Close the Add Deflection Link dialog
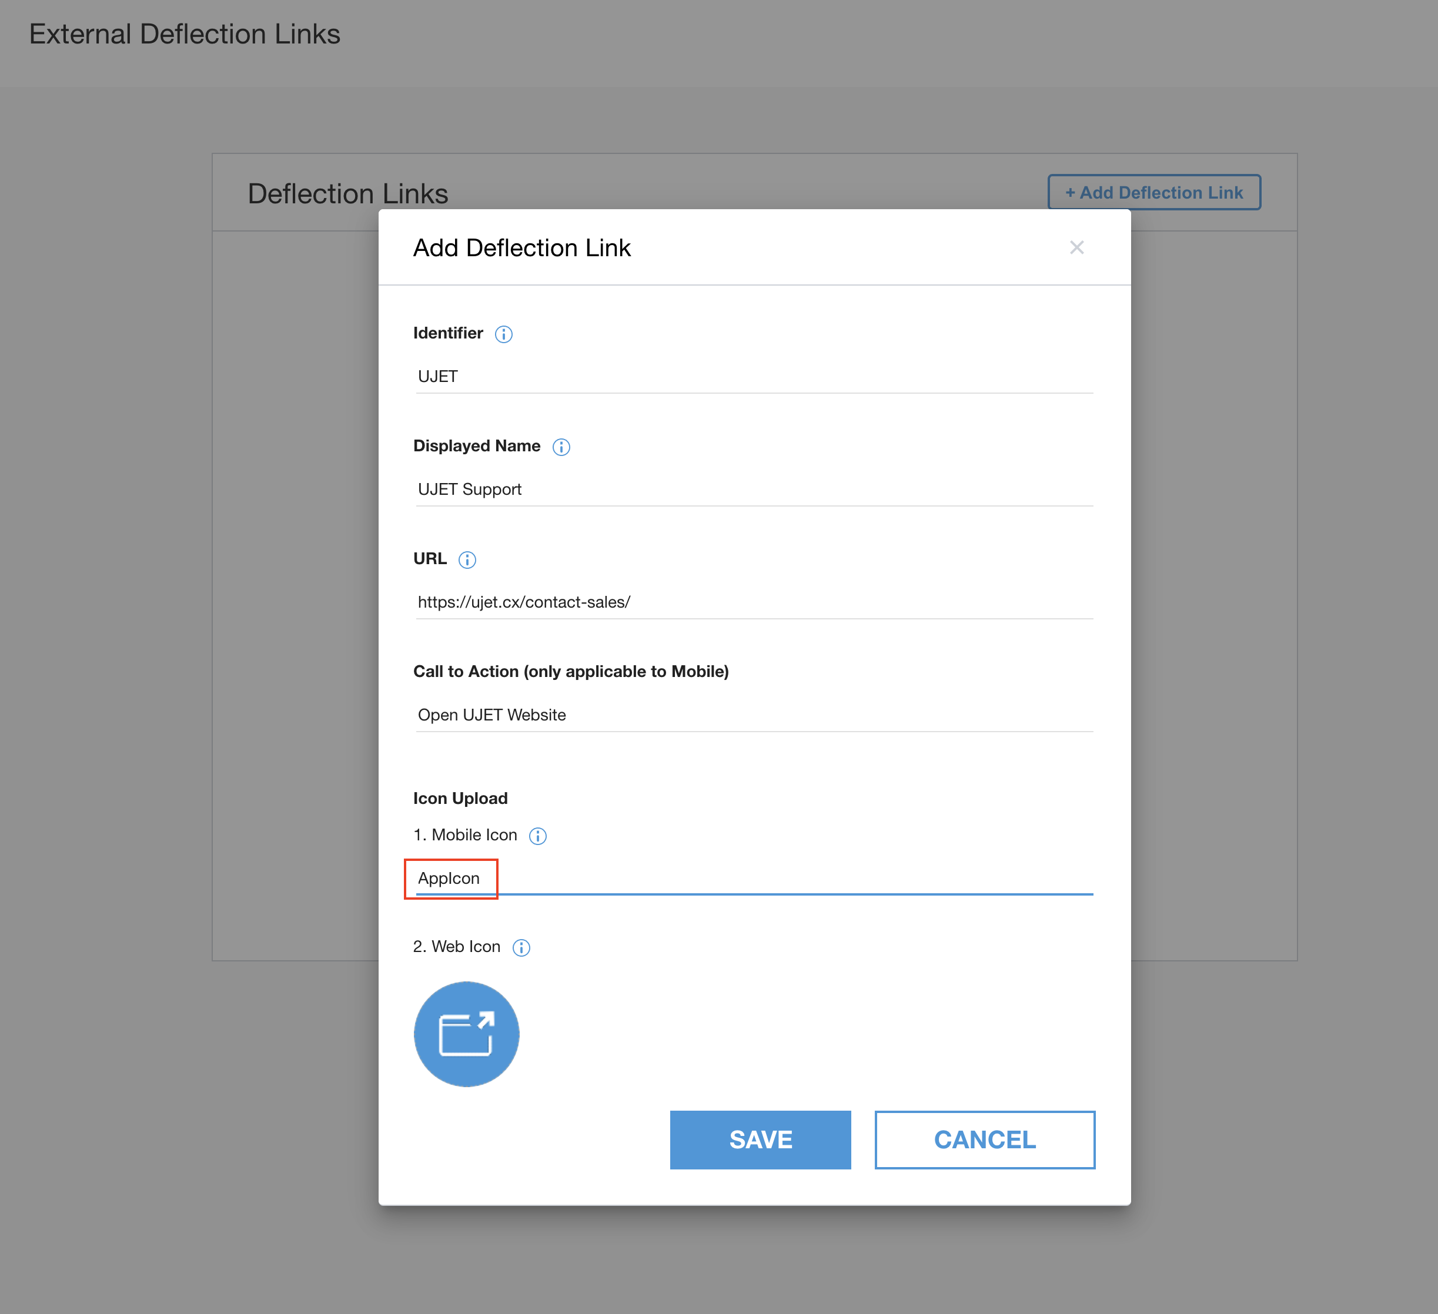Screen dimensions: 1438x1314 1076,247
